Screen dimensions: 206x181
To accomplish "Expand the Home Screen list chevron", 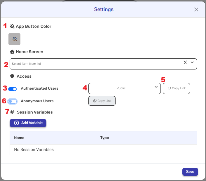I will (x=192, y=62).
